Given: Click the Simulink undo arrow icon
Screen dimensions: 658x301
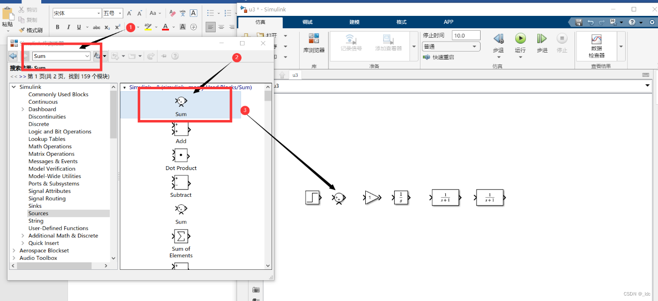Looking at the screenshot, I should pos(590,22).
